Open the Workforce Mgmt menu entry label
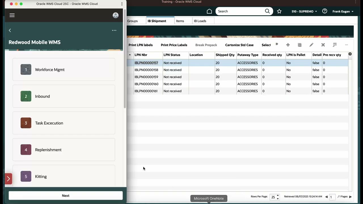Screen dimensions: 363x204 [x=50, y=70]
